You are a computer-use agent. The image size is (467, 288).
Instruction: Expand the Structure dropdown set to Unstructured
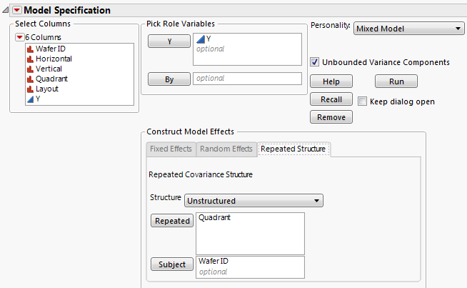coord(253,201)
